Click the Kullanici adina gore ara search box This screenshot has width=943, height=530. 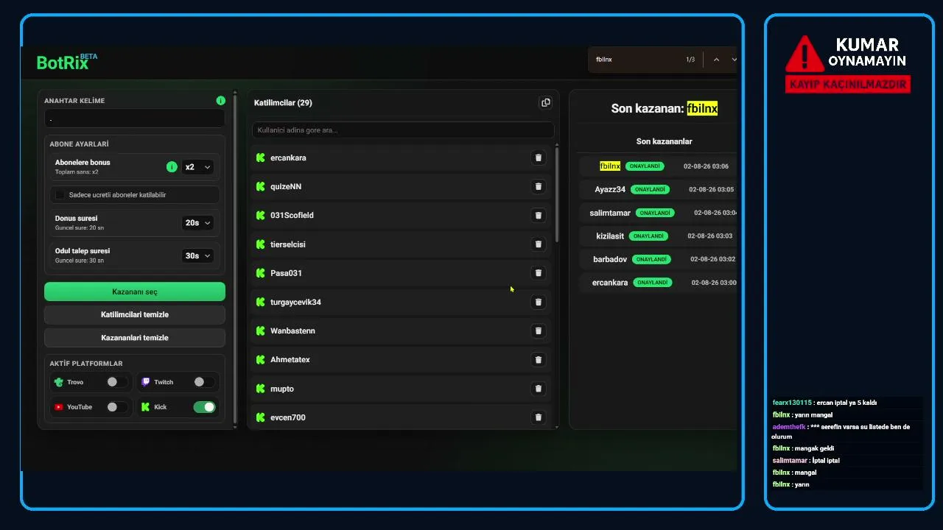403,130
